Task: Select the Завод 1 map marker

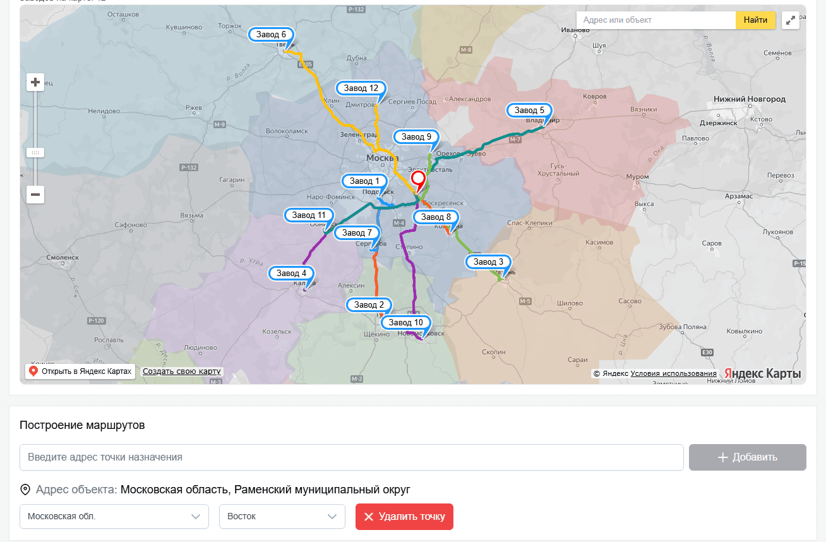Action: [365, 181]
